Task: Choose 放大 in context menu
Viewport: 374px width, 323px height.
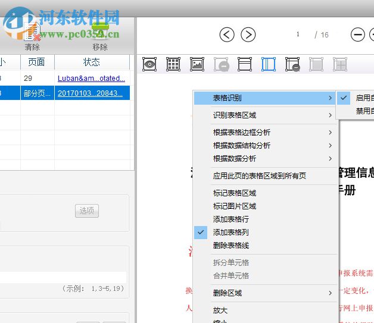Action: click(x=264, y=311)
